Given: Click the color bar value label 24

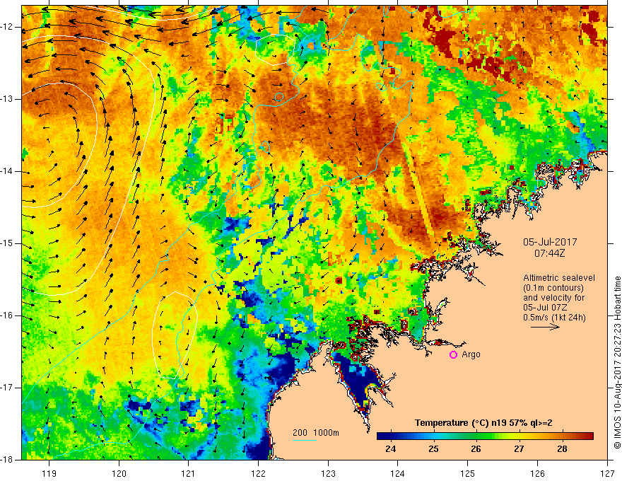Looking at the screenshot, I should pos(390,449).
